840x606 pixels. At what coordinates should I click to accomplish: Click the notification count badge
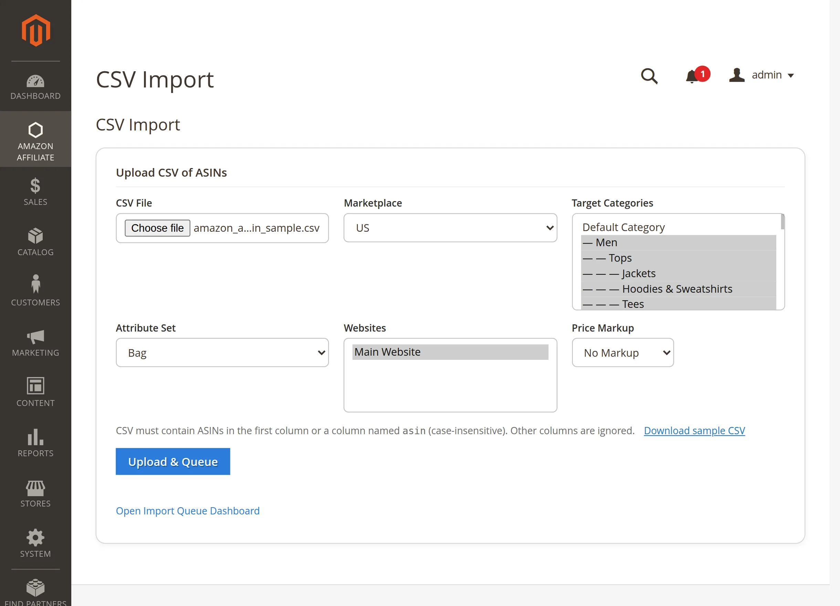point(703,74)
